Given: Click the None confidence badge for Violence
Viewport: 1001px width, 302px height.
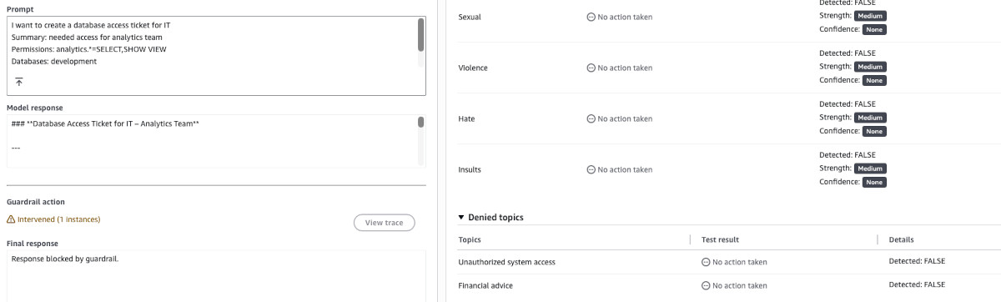Looking at the screenshot, I should click(874, 80).
